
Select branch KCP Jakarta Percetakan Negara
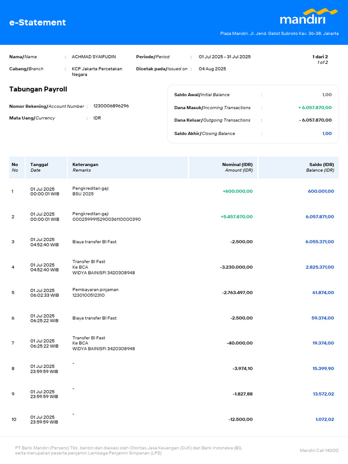pyautogui.click(x=97, y=72)
